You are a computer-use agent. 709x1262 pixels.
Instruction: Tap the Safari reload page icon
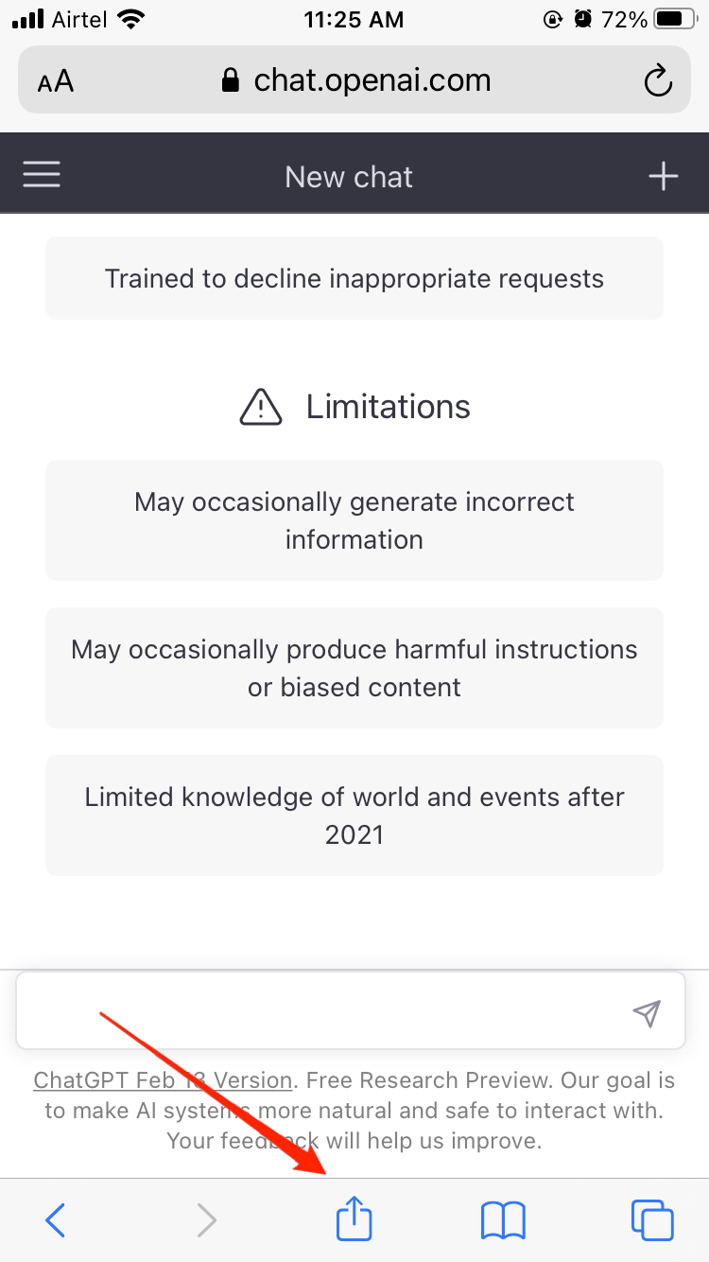657,81
